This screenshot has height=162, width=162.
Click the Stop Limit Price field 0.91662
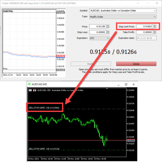[145, 27]
